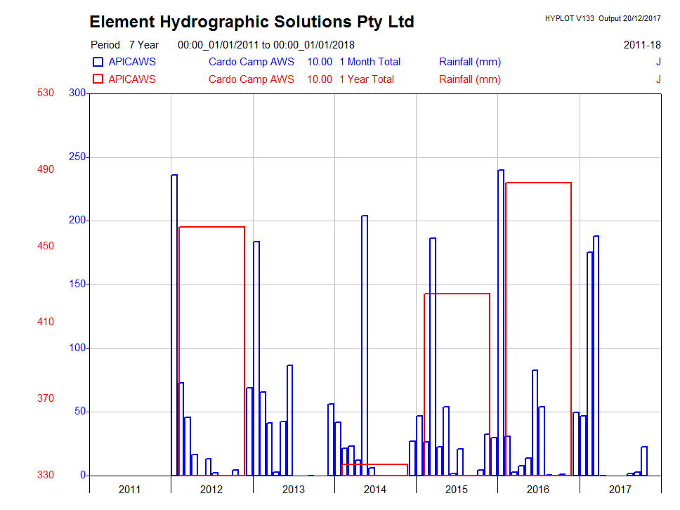680x510 pixels.
Task: Click the HYPLOT V133 output text
Action: coord(602,18)
